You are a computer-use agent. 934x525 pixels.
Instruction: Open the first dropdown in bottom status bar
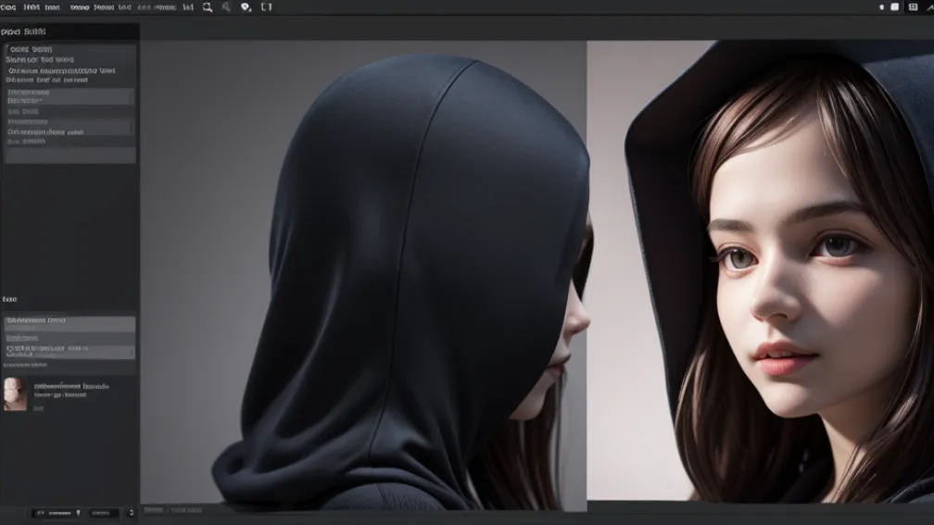pyautogui.click(x=57, y=512)
